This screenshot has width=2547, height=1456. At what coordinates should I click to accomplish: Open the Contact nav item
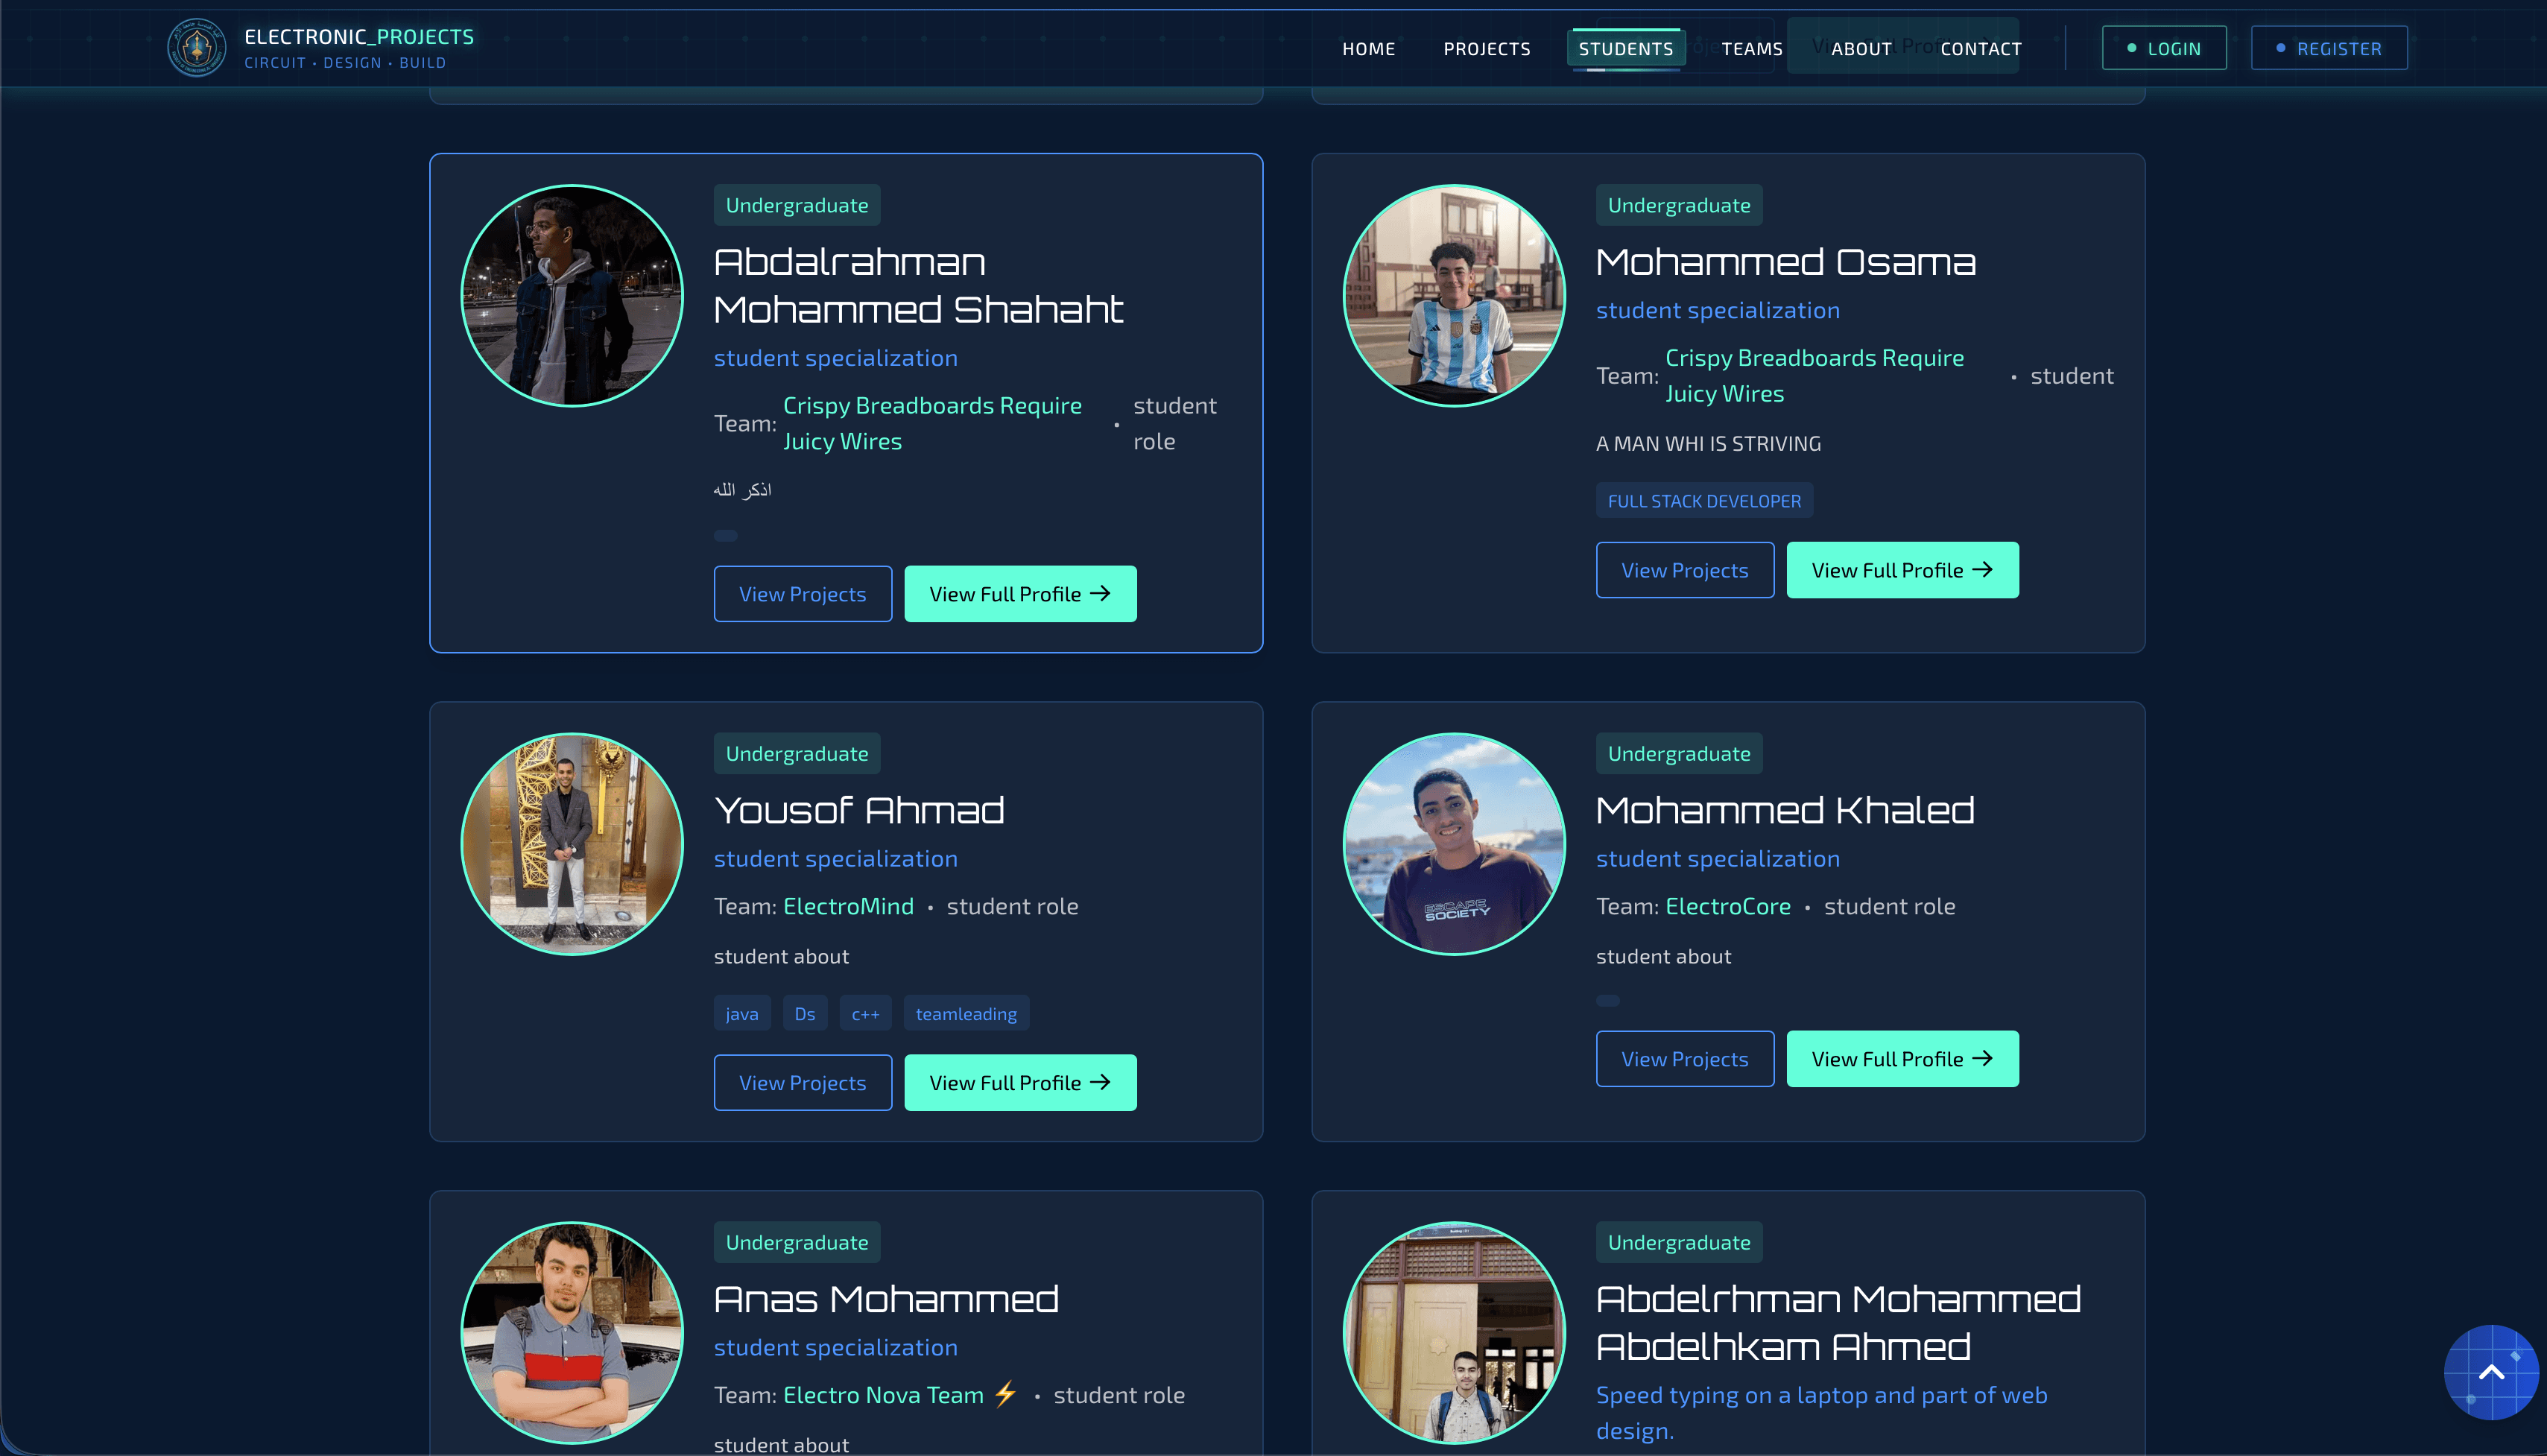[1980, 49]
